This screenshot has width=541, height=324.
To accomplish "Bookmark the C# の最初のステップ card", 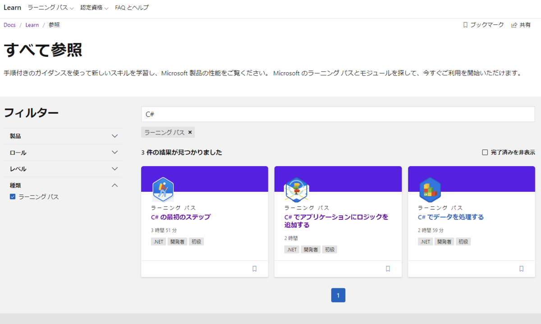I will click(254, 268).
